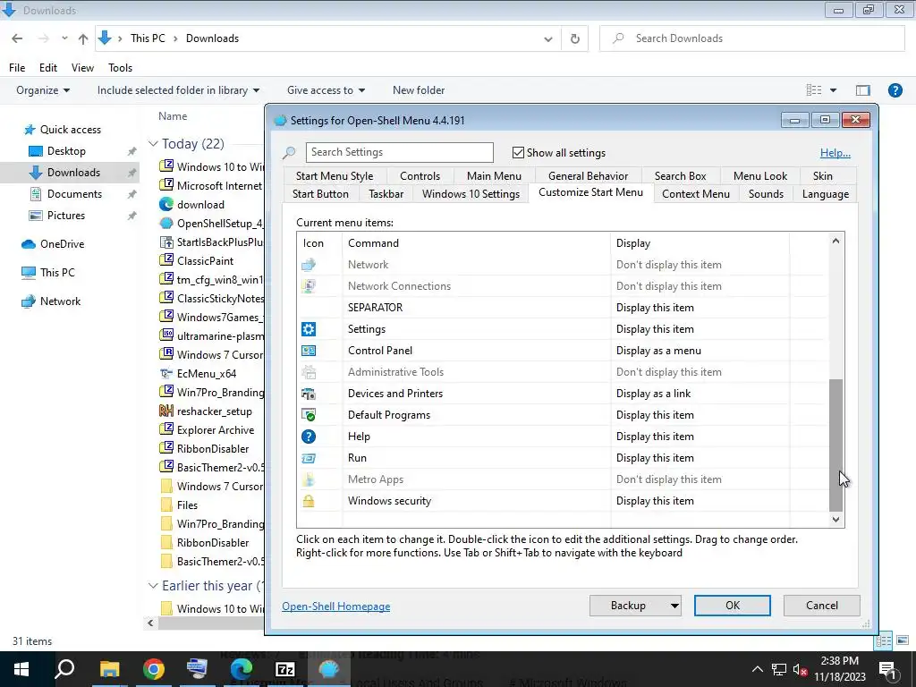Click the Default Programs row icon
The image size is (916, 687).
click(309, 415)
